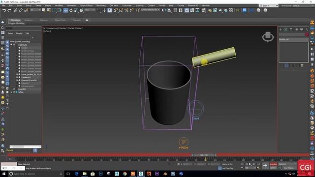Open Scene Explorer Display menu
315x177 pixels.
19,33
